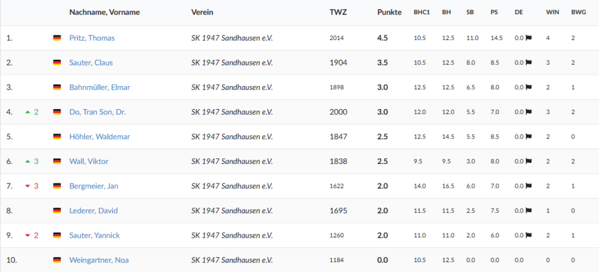Viewport: 599px width, 272px height.
Task: Click the green up arrow for Do, Tran Son
Action: (27, 112)
